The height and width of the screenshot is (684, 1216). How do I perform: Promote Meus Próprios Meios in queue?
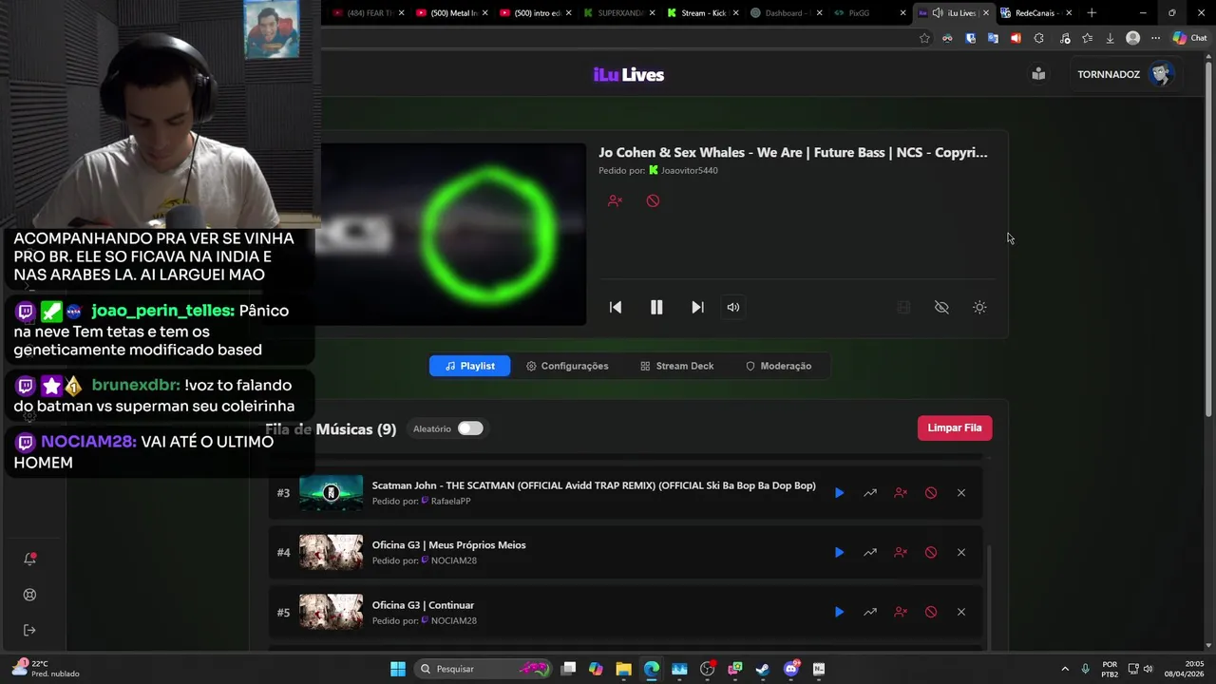[870, 552]
